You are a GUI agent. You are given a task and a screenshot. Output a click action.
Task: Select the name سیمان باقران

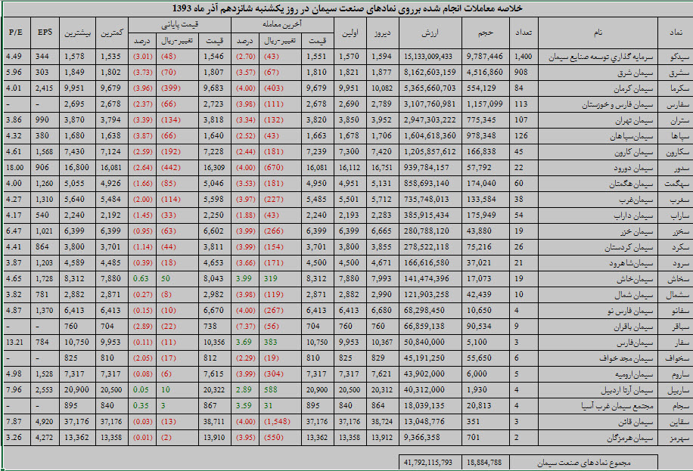pos(633,327)
